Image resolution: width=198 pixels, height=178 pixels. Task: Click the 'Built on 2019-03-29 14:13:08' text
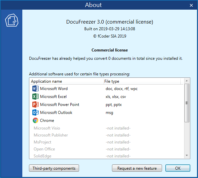[x=110, y=29]
